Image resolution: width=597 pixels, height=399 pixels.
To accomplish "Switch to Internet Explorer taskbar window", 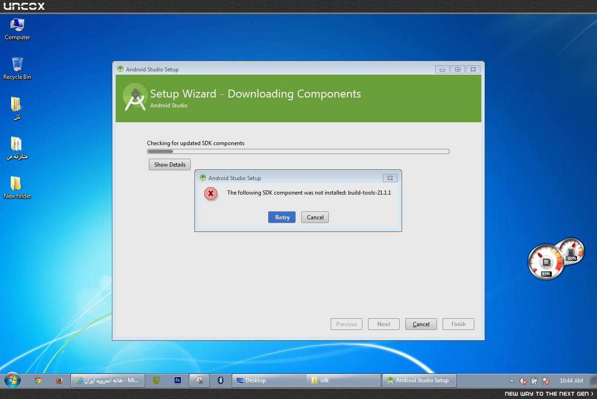I will point(107,380).
